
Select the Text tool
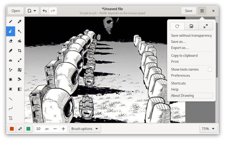click(10, 61)
